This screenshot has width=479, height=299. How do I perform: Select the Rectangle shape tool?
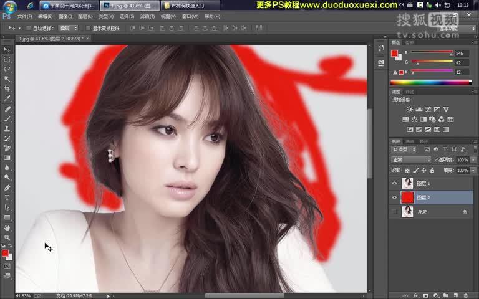[x=7, y=217]
